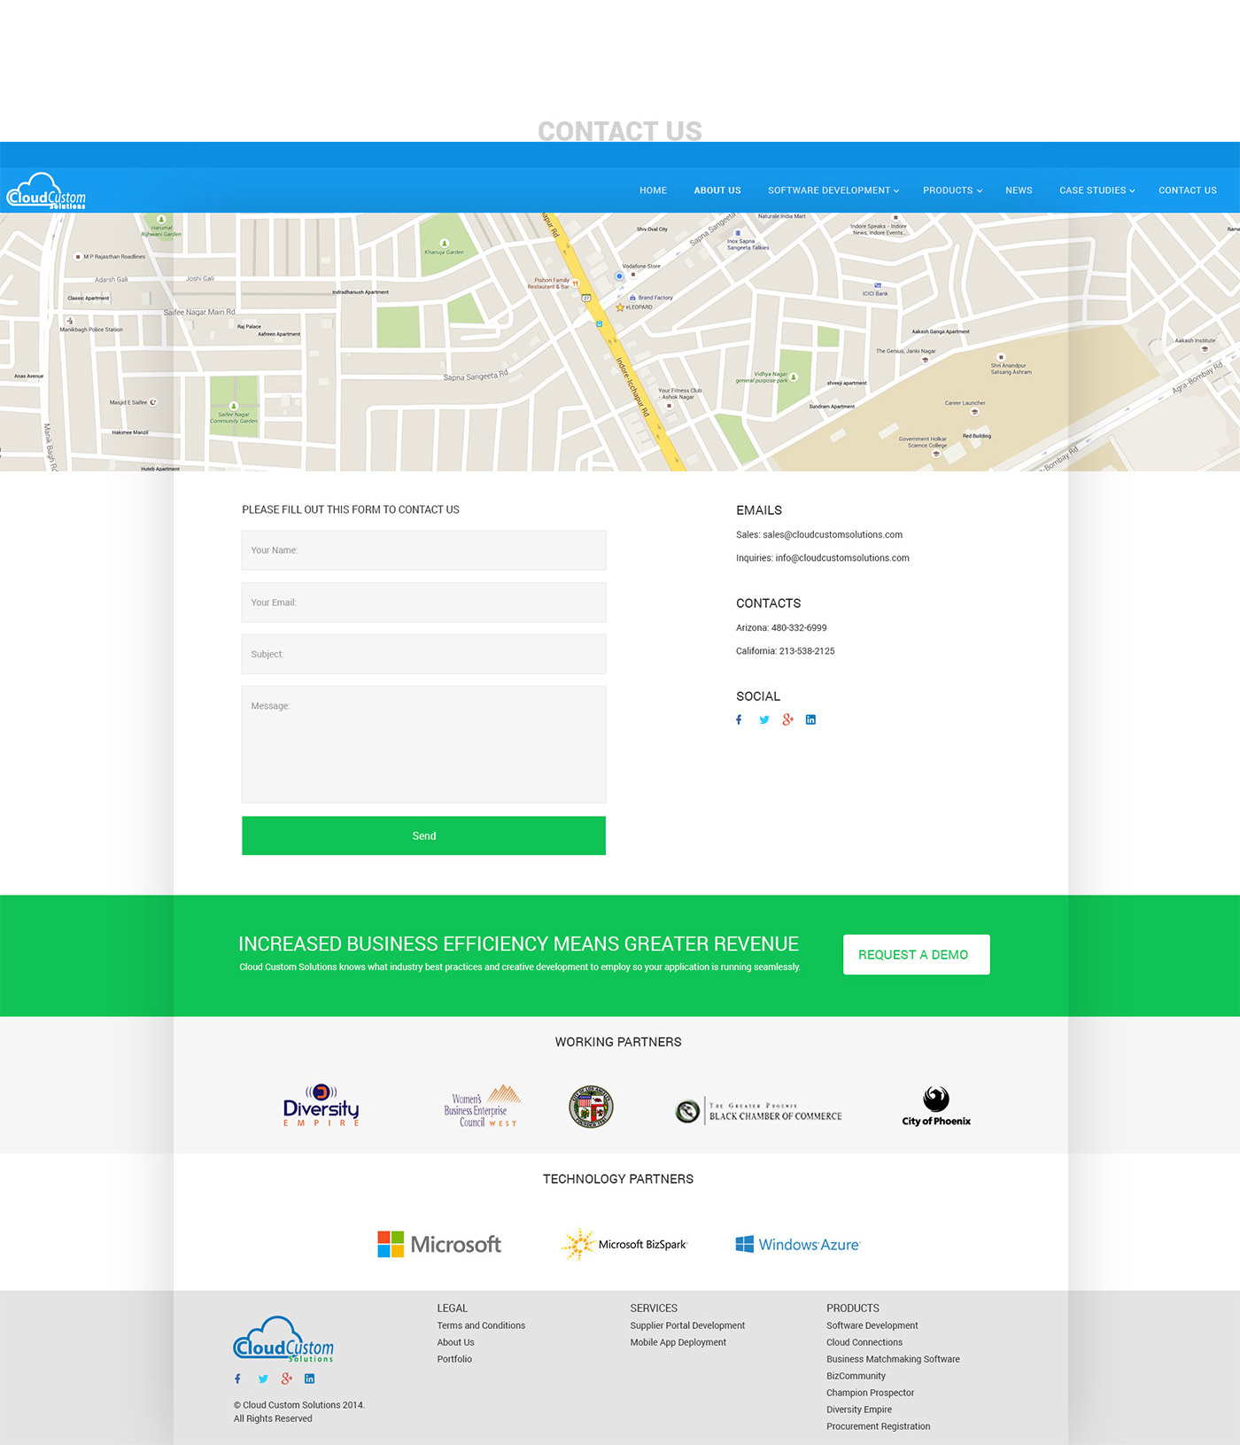1240x1445 pixels.
Task: Click the sales email address
Action: click(833, 535)
